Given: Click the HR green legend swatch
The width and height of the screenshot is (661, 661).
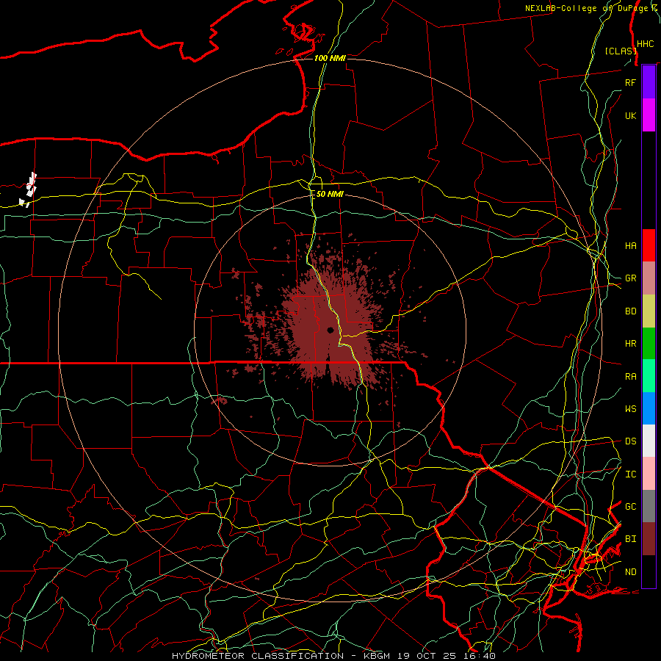Looking at the screenshot, I should (x=649, y=344).
